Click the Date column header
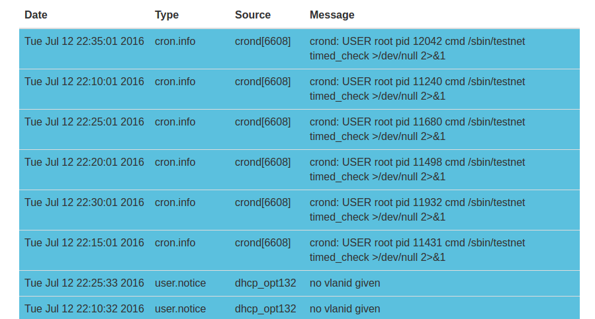The image size is (595, 319). click(36, 15)
